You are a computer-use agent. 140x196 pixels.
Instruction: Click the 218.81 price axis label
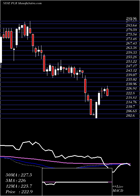[131, 97]
